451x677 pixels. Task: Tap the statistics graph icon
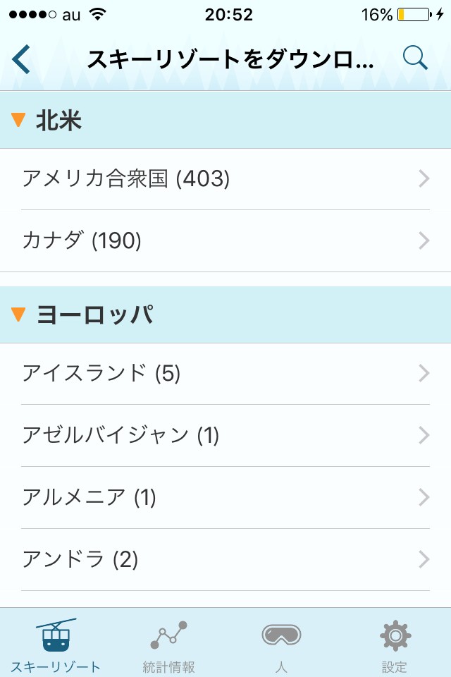click(168, 635)
